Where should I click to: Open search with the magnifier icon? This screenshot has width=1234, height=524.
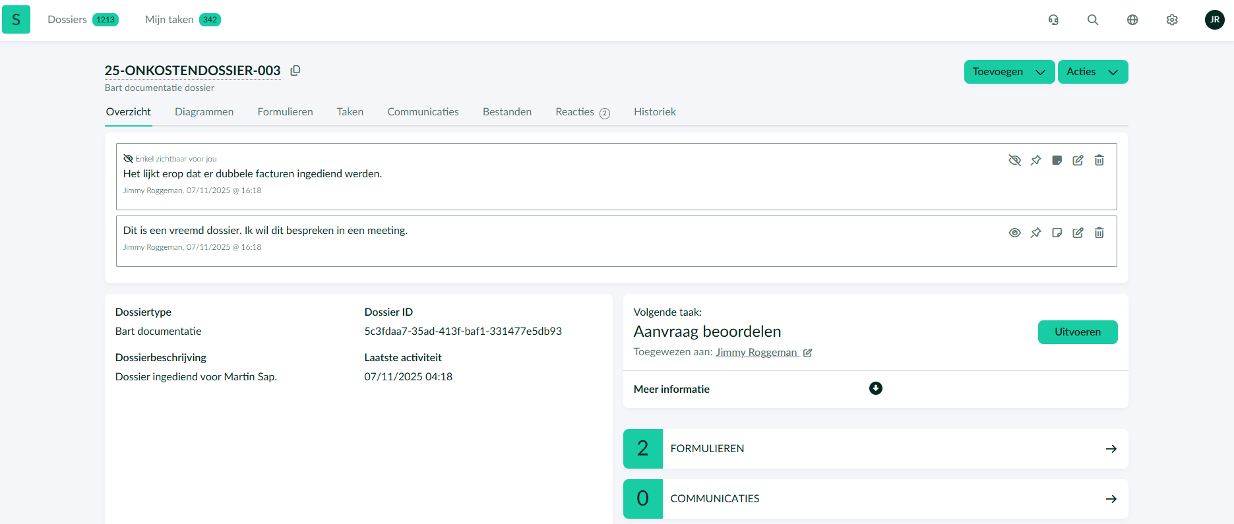tap(1093, 20)
